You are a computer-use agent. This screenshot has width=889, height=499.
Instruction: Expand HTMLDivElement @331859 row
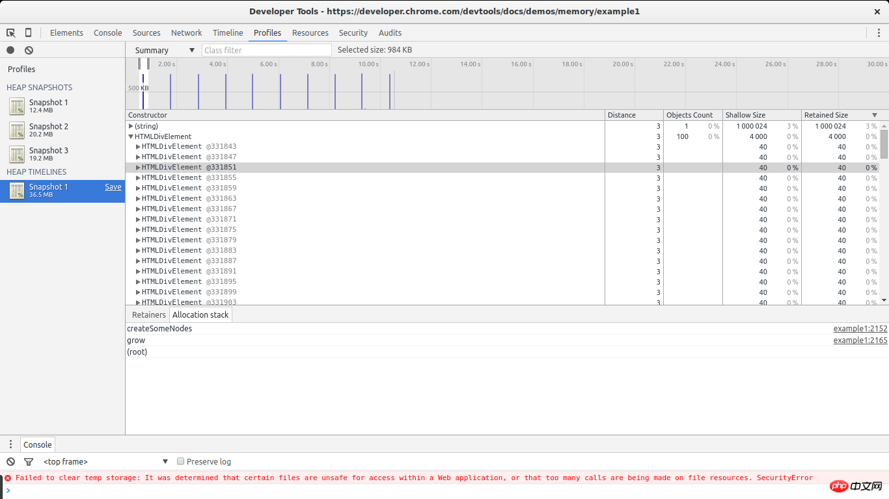coord(138,188)
